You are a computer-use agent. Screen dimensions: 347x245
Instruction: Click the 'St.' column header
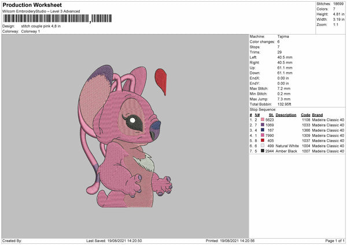click(271, 115)
